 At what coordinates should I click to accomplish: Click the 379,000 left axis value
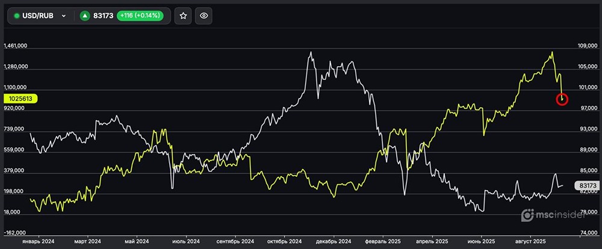pos(14,170)
